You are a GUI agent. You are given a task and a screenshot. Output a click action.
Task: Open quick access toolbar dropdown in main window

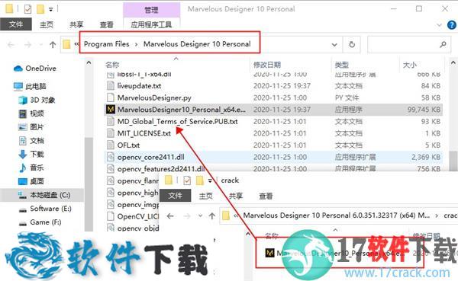pyautogui.click(x=51, y=10)
